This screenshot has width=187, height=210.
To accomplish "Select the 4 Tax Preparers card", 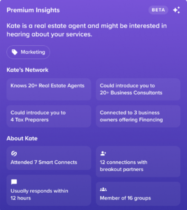I will (49, 116).
